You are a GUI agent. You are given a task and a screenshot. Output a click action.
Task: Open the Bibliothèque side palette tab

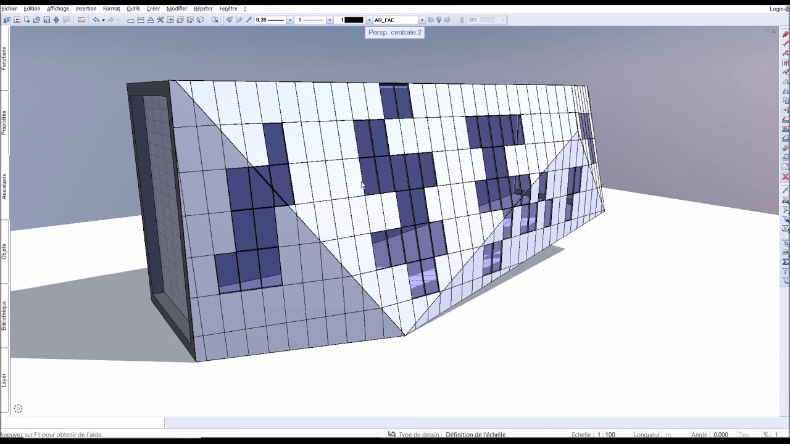coord(4,315)
